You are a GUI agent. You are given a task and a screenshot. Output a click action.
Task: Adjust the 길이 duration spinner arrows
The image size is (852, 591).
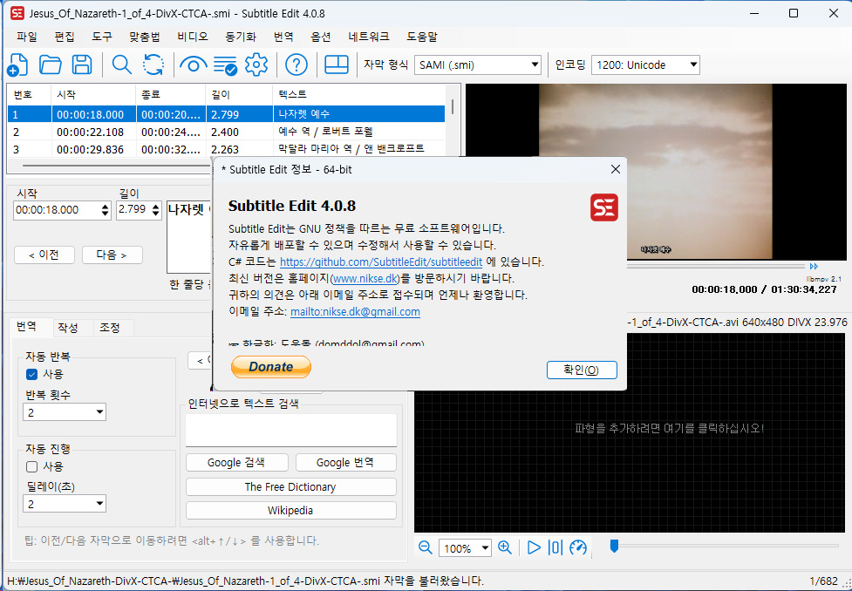pos(156,210)
